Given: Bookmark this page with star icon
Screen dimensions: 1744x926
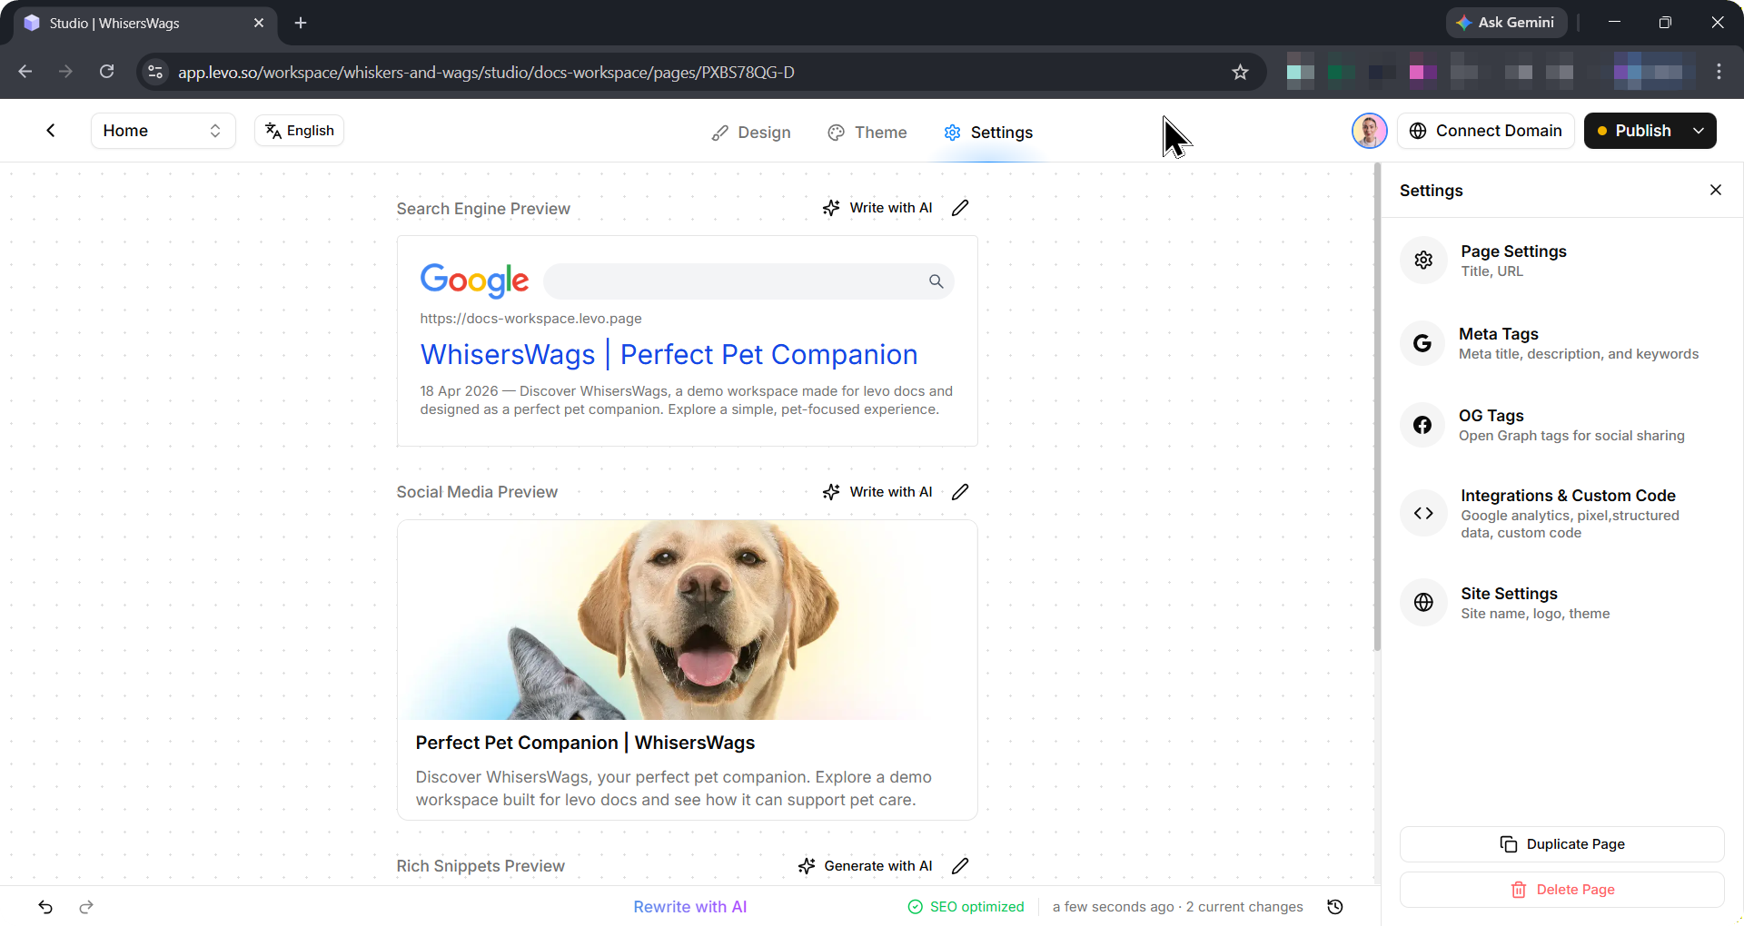Looking at the screenshot, I should (x=1240, y=72).
